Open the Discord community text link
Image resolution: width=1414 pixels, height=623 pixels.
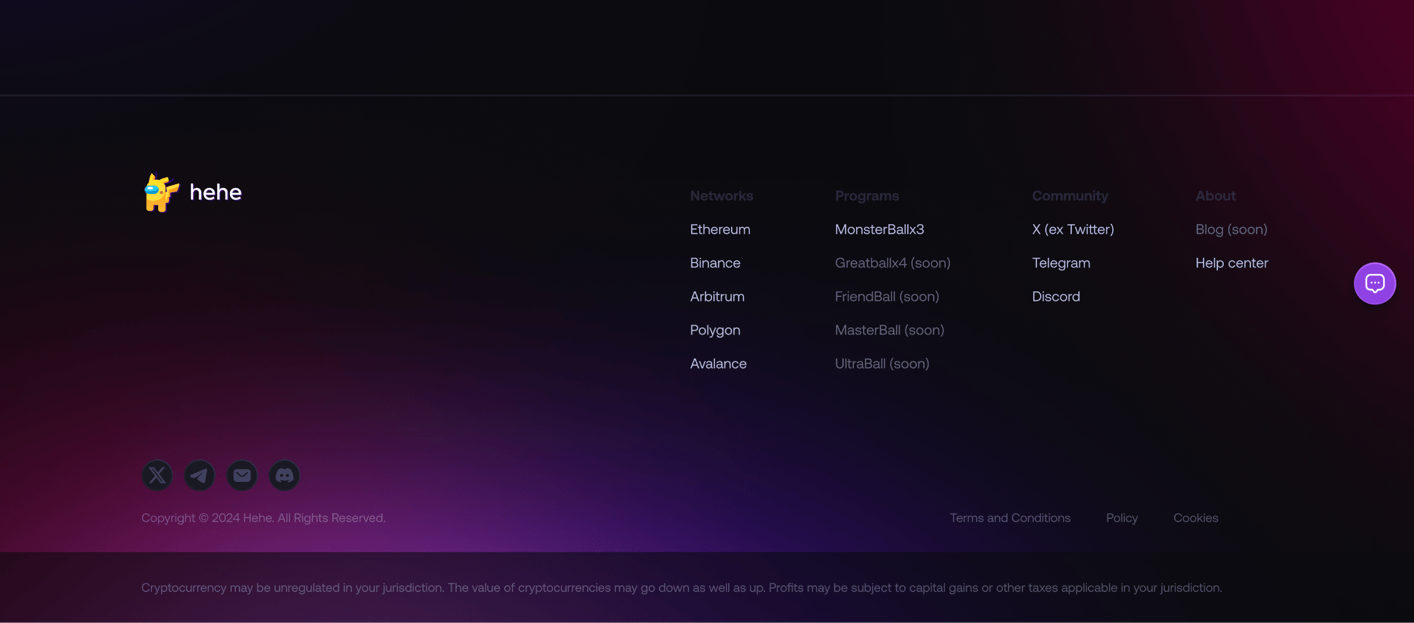tap(1056, 296)
